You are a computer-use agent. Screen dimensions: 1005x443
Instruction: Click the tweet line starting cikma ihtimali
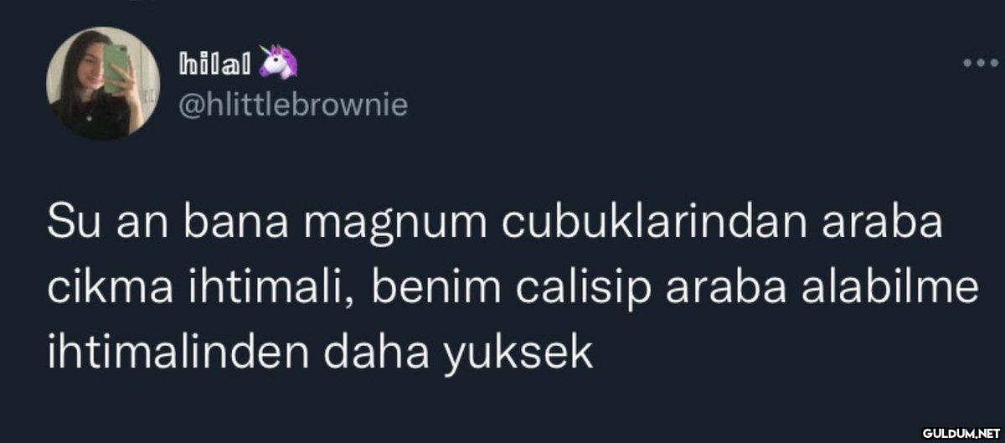click(512, 290)
